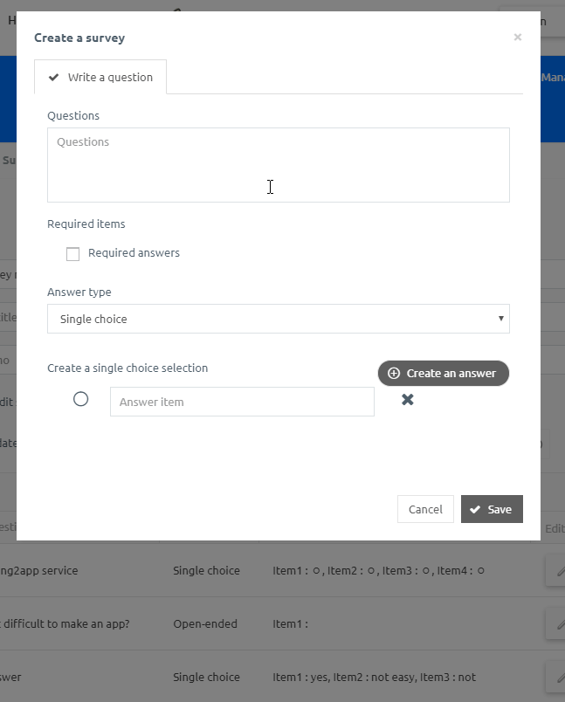
Task: Enable the Required answers checkbox
Action: pyautogui.click(x=72, y=253)
